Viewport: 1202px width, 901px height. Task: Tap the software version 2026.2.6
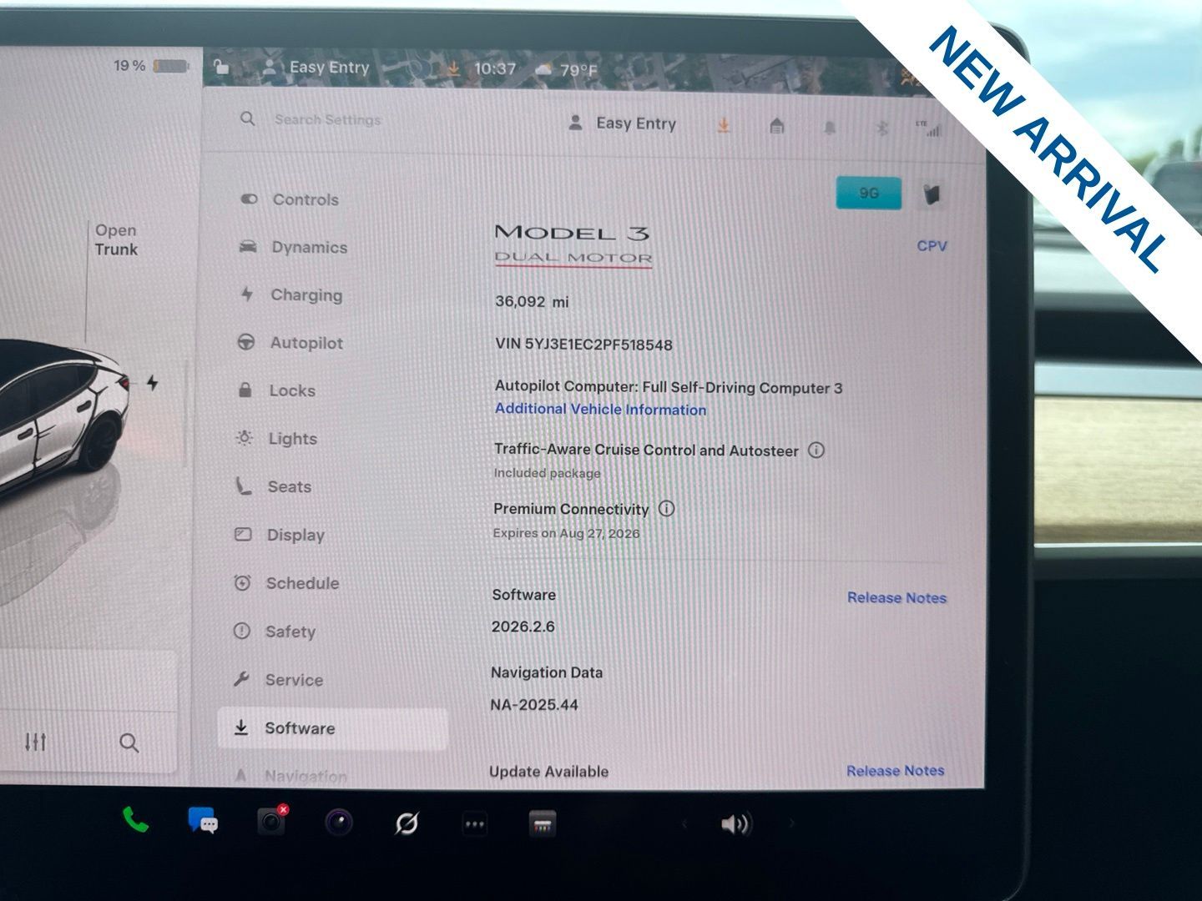(x=523, y=627)
